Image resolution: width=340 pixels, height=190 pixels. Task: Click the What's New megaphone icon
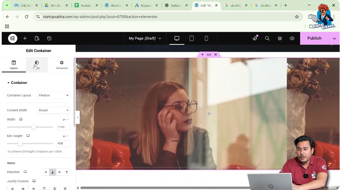(x=255, y=38)
